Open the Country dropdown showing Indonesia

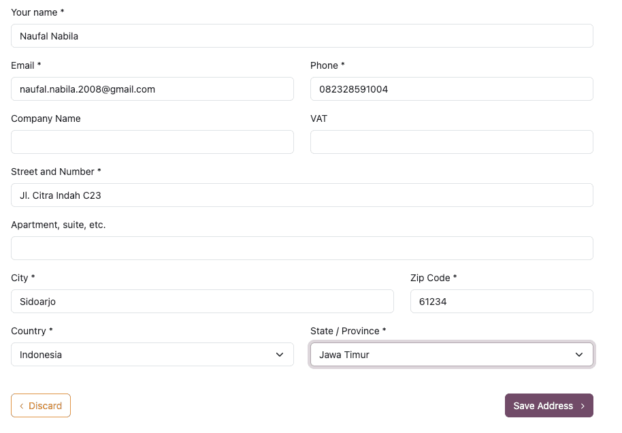tap(152, 355)
